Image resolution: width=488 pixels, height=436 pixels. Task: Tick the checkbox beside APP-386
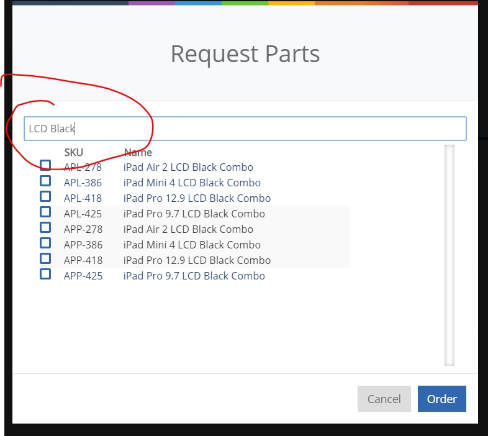coord(45,243)
